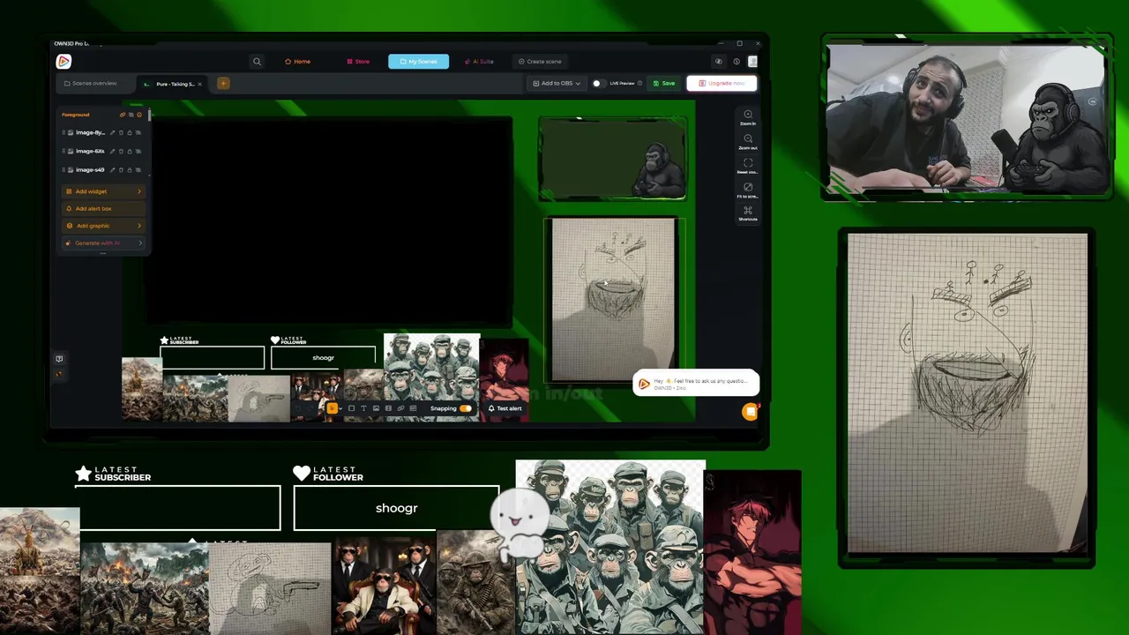Click the link icon in Foreground header

pos(123,115)
